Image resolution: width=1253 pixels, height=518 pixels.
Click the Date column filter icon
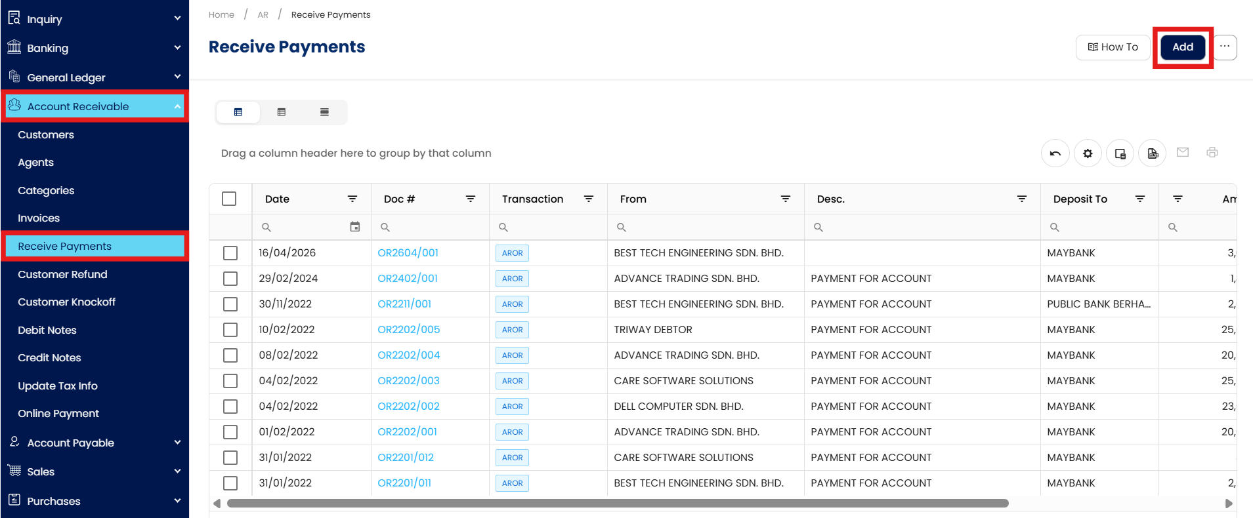[x=352, y=199]
